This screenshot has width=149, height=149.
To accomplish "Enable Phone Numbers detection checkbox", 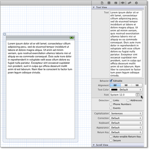I will tap(111, 104).
